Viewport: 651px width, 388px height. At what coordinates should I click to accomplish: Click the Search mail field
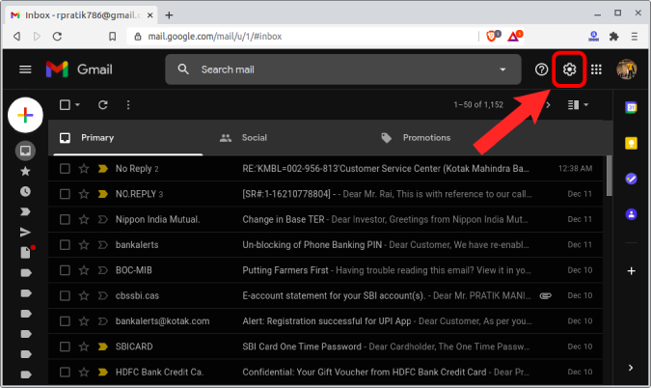[x=343, y=69]
